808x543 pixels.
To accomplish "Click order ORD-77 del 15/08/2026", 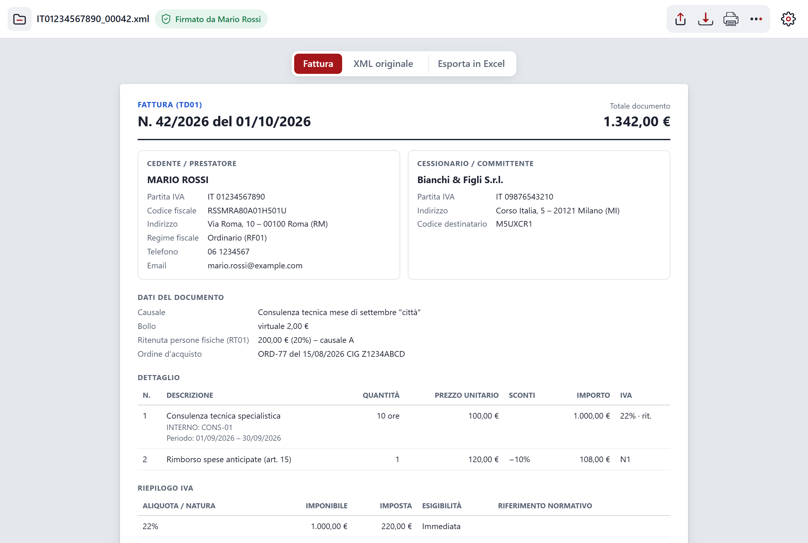I will [331, 354].
